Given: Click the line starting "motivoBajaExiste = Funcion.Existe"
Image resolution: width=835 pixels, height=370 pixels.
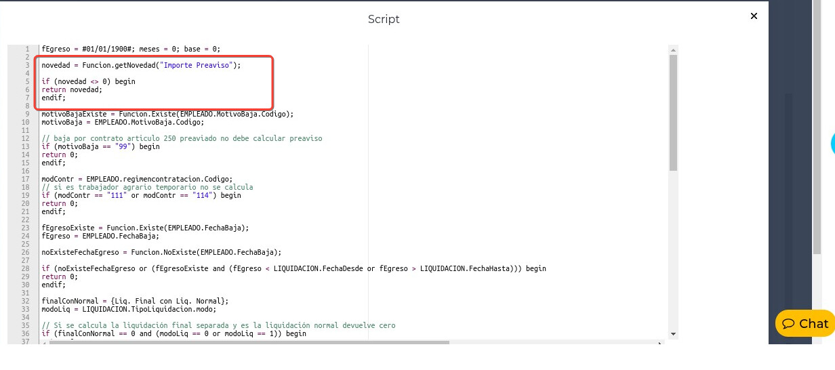Looking at the screenshot, I should (x=167, y=114).
